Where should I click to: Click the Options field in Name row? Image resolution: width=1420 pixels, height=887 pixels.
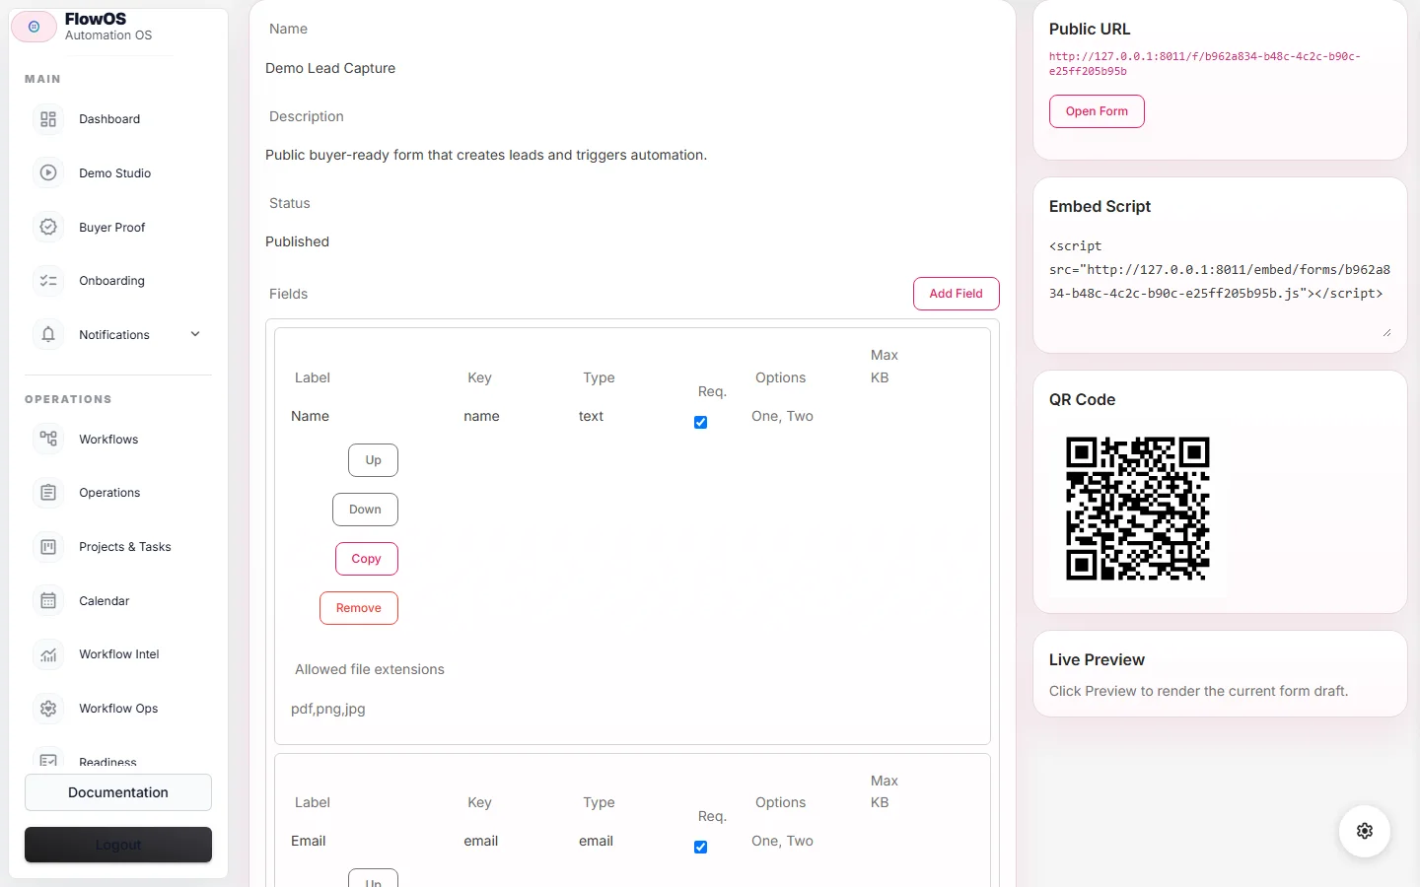(801, 416)
